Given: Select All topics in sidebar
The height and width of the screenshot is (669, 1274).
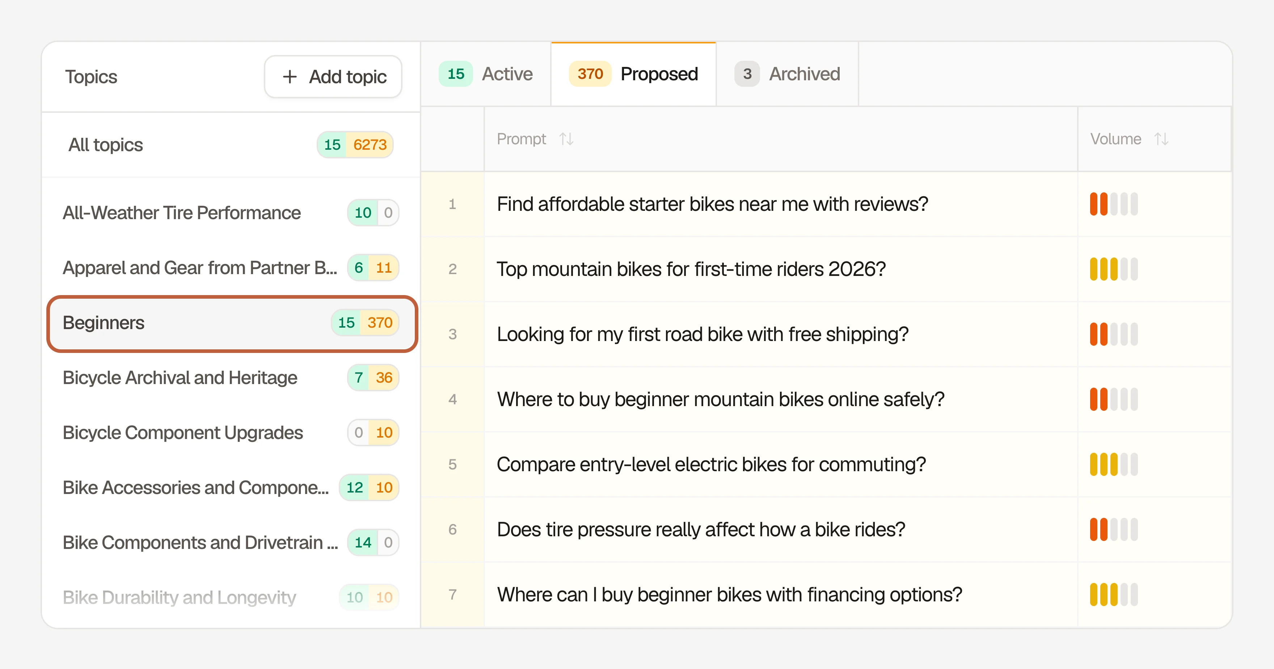Looking at the screenshot, I should click(231, 145).
